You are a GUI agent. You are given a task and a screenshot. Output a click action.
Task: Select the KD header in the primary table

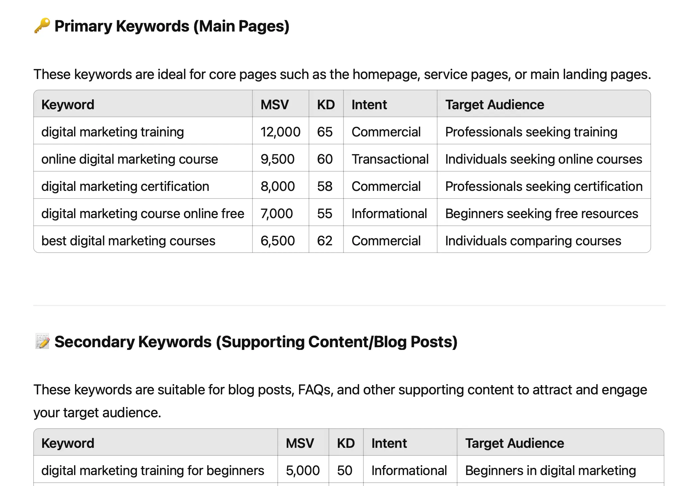(x=326, y=105)
